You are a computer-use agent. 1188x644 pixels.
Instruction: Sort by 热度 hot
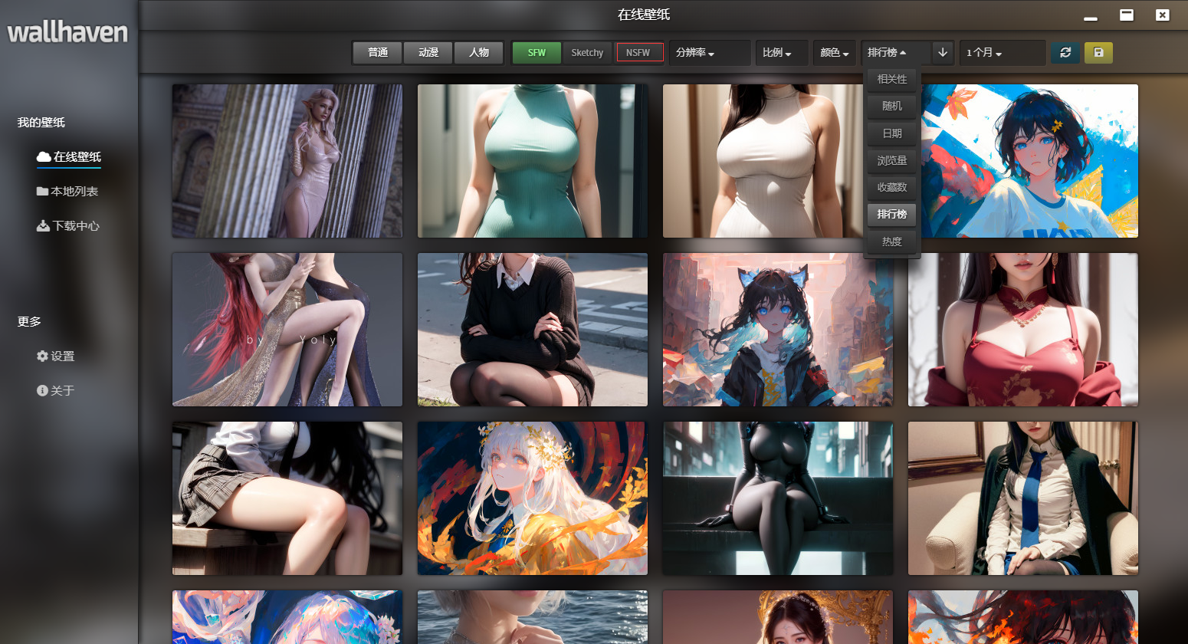(x=892, y=242)
